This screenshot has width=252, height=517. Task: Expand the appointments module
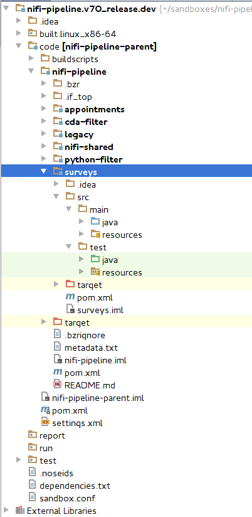pyautogui.click(x=44, y=109)
